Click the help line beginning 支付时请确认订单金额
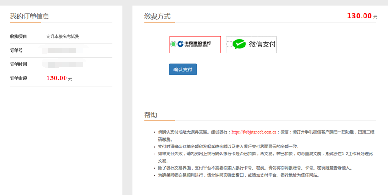 [228, 147]
